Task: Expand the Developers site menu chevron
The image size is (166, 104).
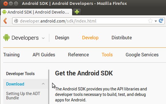Action: (43, 38)
